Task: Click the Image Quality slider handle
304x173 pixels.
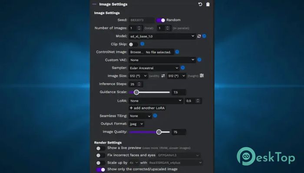Action: click(159, 132)
